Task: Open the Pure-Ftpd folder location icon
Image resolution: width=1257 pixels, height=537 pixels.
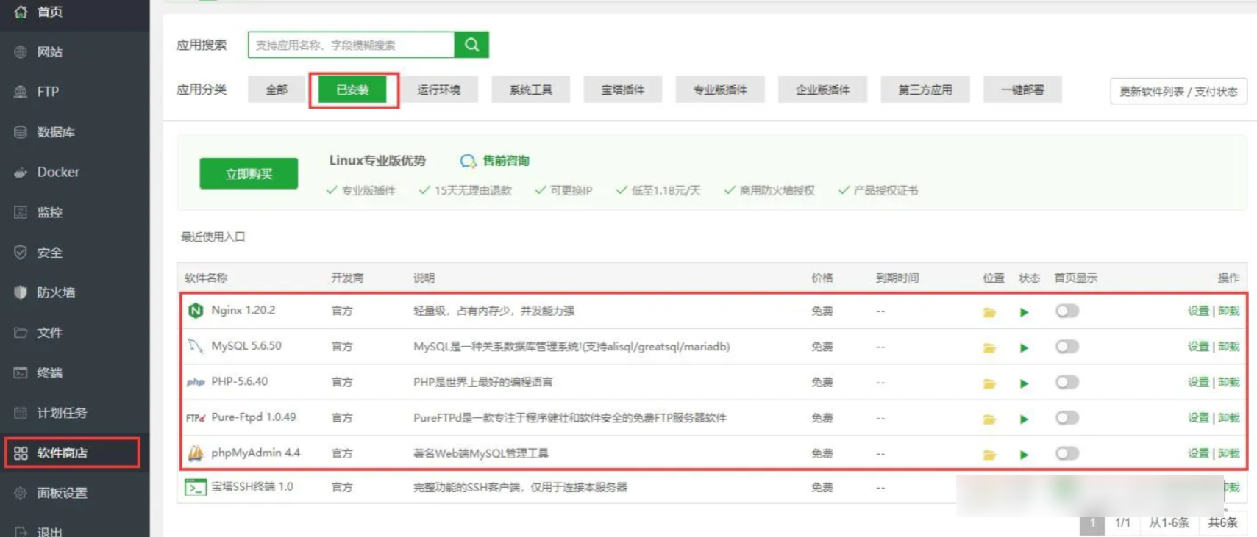Action: tap(989, 419)
